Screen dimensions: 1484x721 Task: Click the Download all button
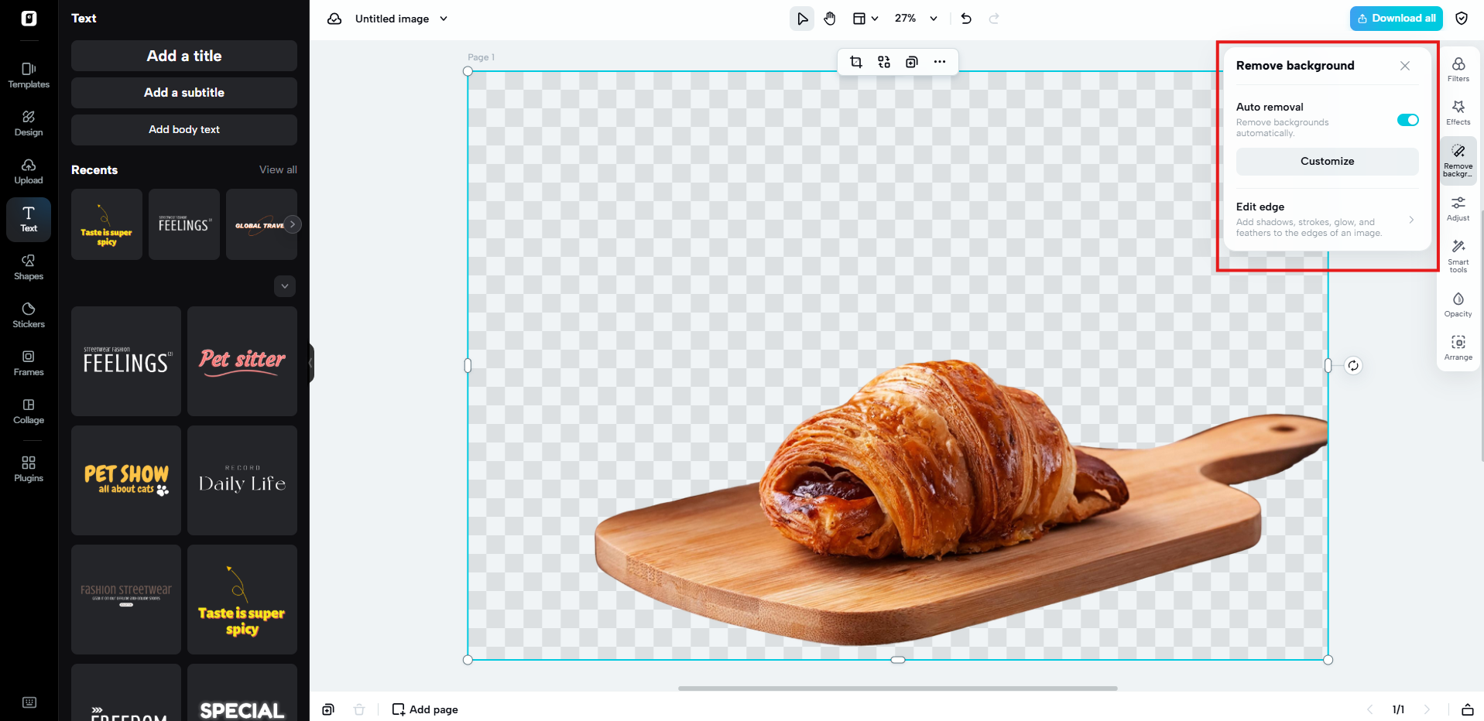coord(1396,19)
